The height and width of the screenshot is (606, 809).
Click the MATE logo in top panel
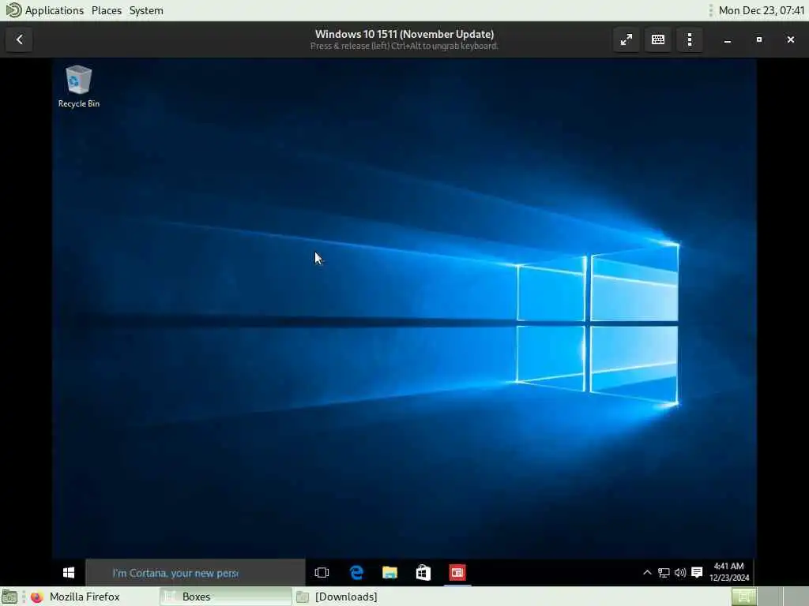[13, 9]
